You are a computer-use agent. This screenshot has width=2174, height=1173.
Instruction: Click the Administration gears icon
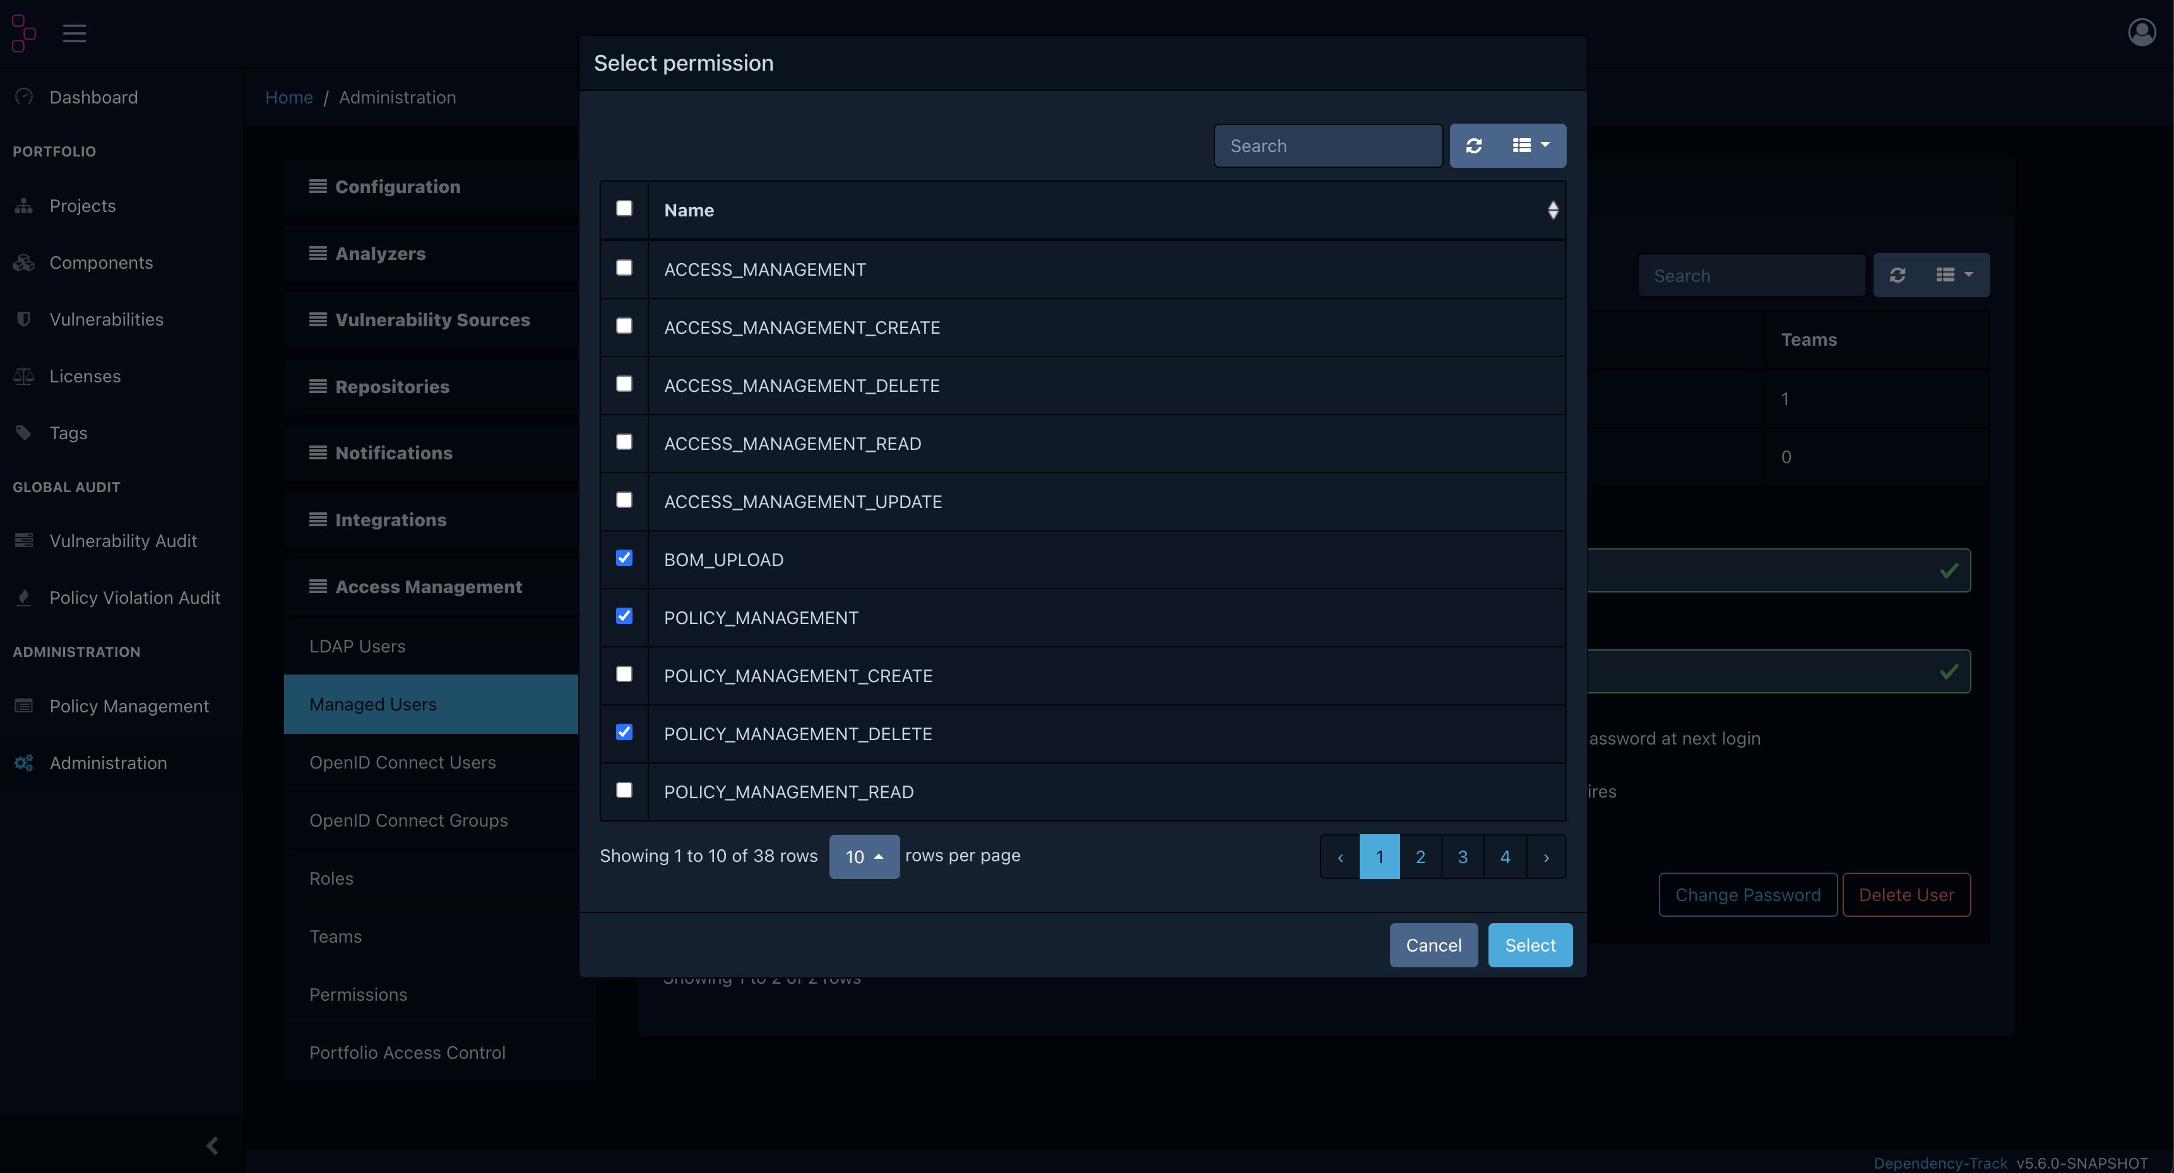pos(23,762)
